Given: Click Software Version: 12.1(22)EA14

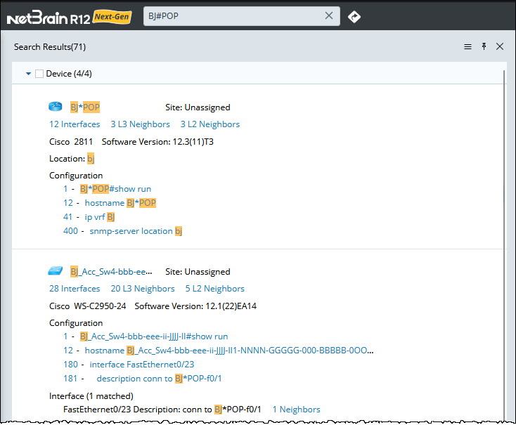Looking at the screenshot, I should [x=195, y=306].
